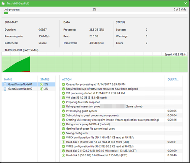Click the running icon for Hard disk 1
Screen dimensions: 190x163
click(63, 142)
